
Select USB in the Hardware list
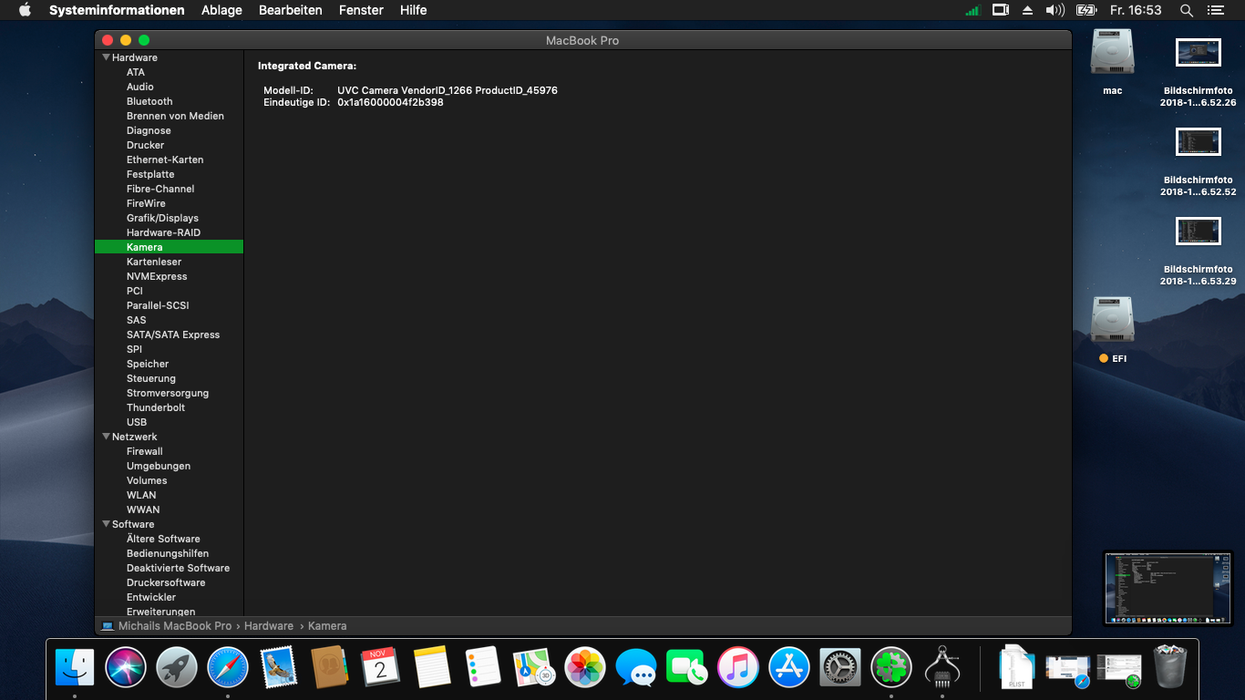tap(137, 422)
